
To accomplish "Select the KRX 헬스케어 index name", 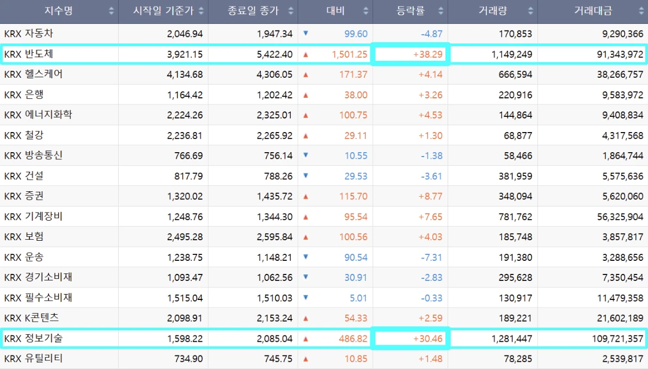I will tap(33, 74).
